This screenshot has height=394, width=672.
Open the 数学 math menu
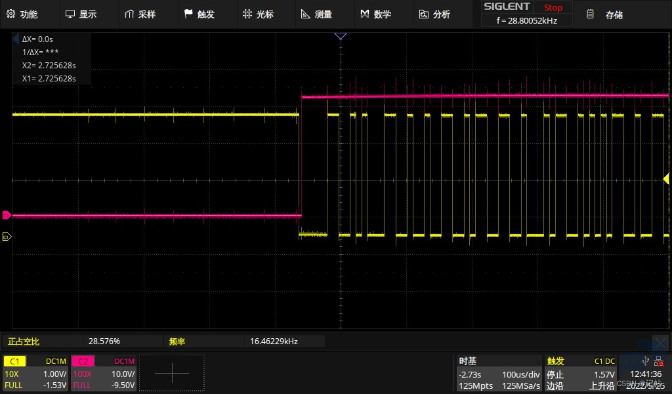pyautogui.click(x=376, y=14)
